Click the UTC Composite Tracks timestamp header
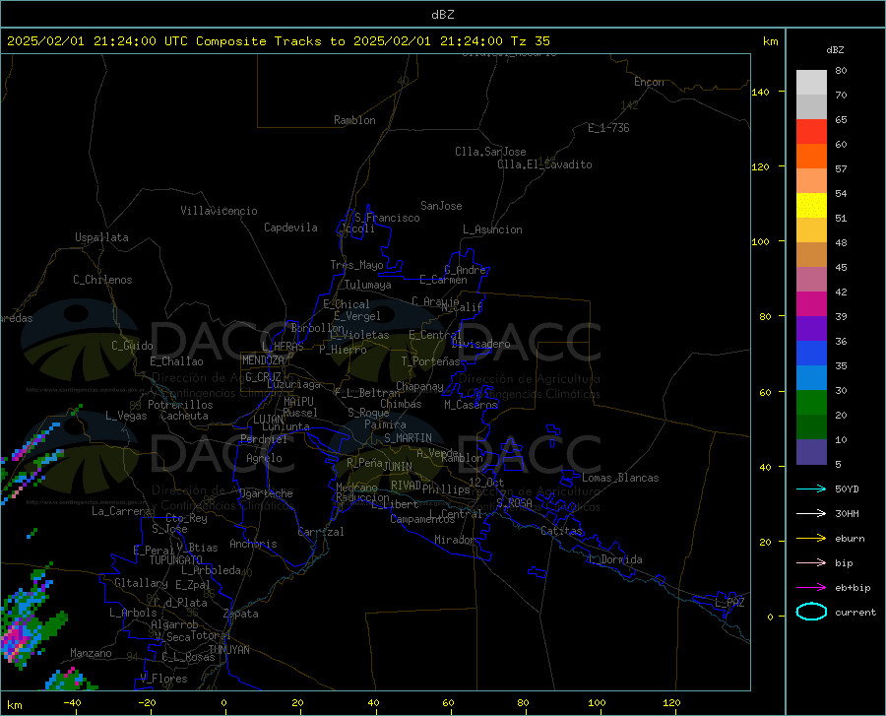This screenshot has height=716, width=886. coord(278,40)
